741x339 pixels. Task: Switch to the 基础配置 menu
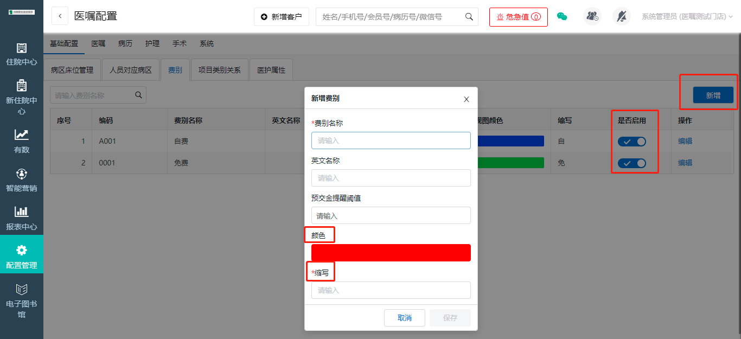(x=64, y=44)
